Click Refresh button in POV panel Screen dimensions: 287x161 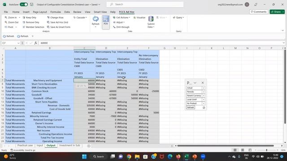[190, 107]
